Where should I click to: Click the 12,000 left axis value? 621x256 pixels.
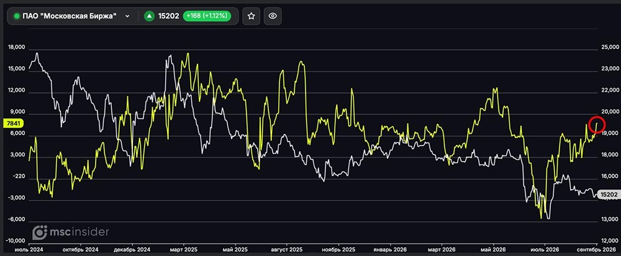(x=17, y=90)
